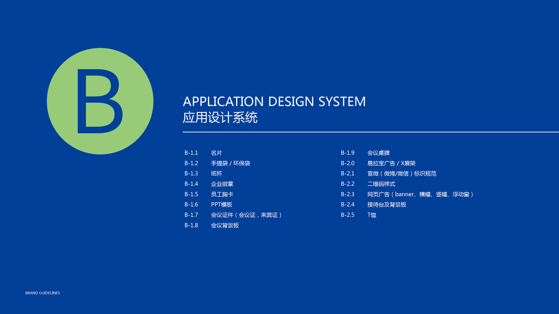
Task: Click the B-1.4 index number
Action: click(x=191, y=184)
